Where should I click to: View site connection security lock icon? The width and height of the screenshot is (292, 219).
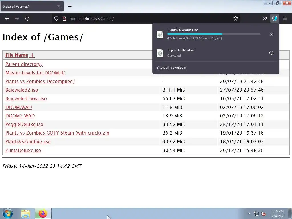(x=64, y=18)
